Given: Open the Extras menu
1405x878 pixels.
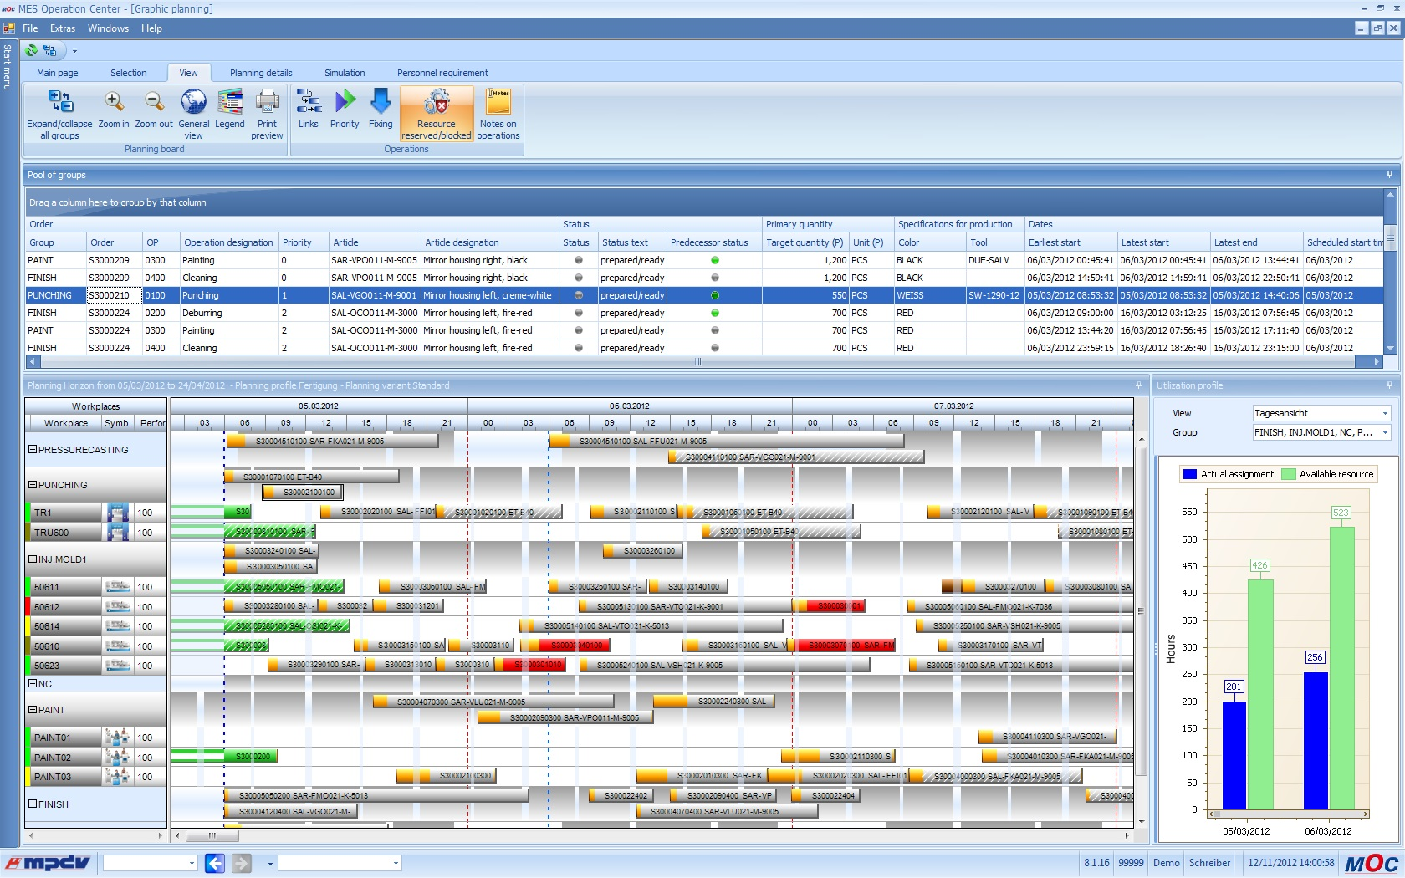Looking at the screenshot, I should pos(63,28).
